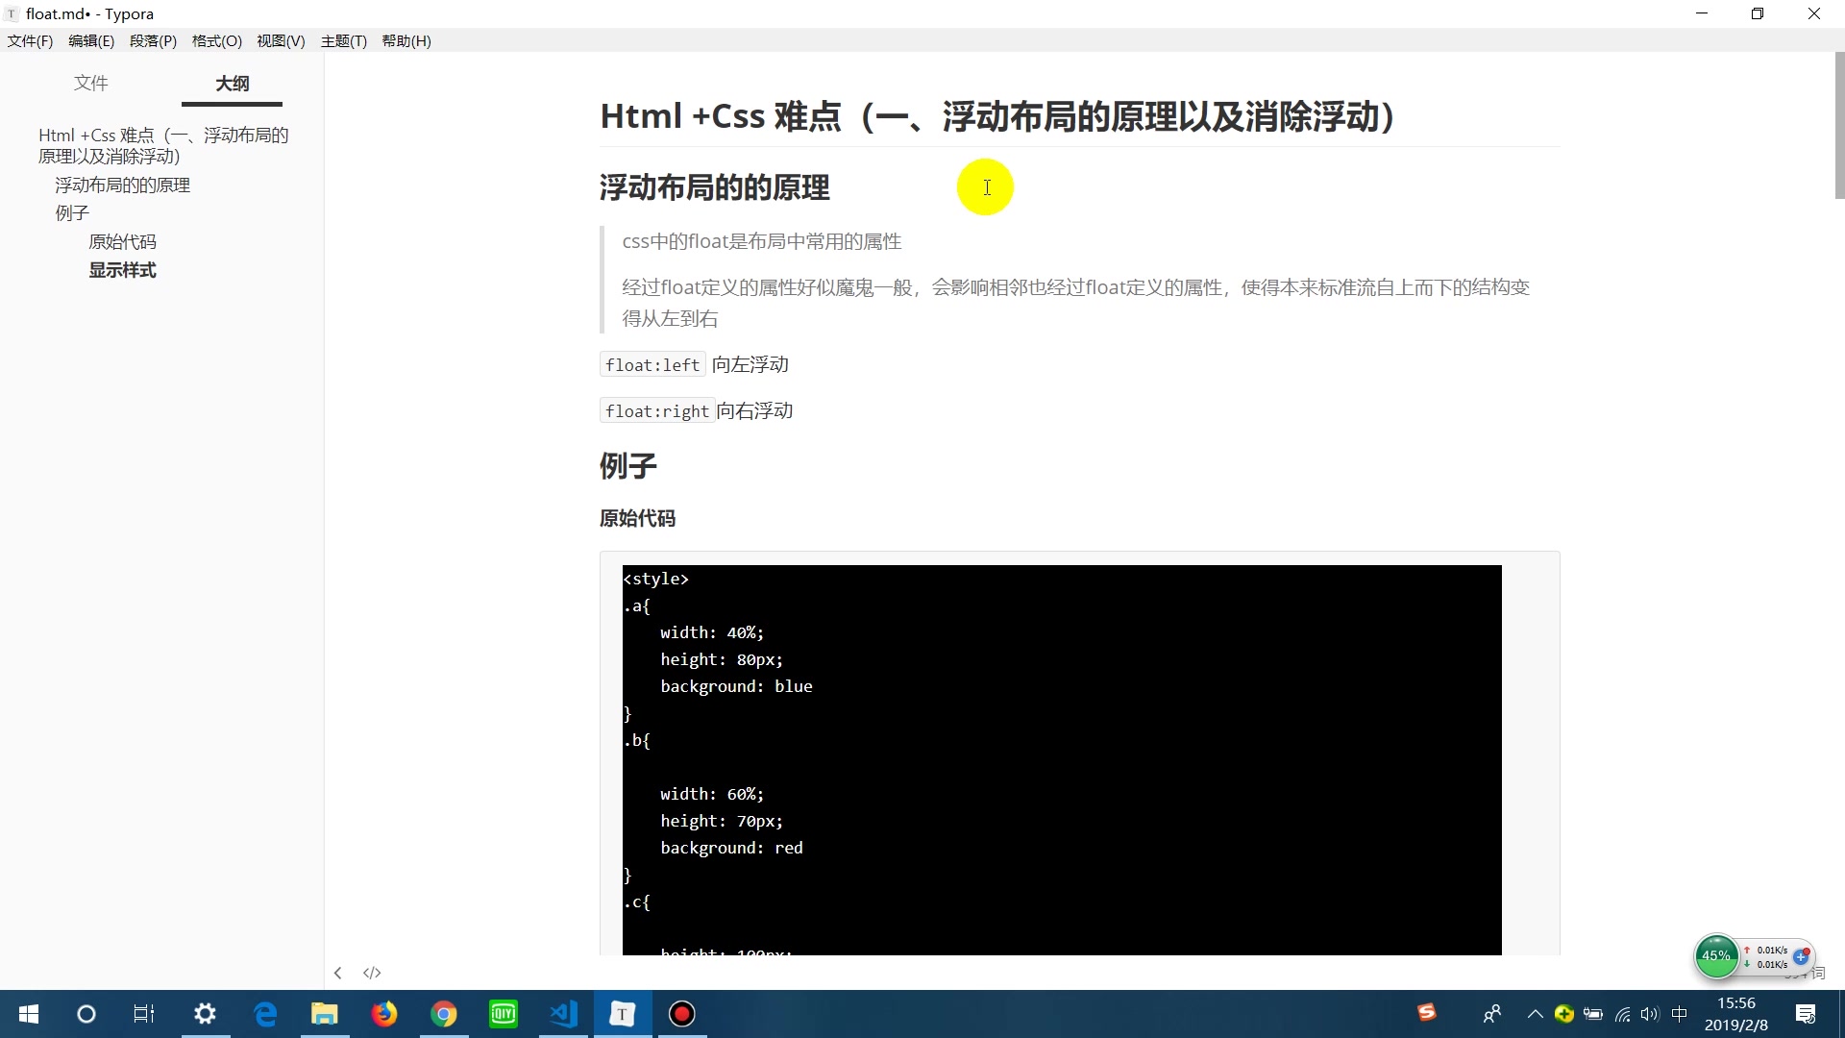Open the 主题(T) menu
This screenshot has width=1845, height=1038.
[343, 40]
